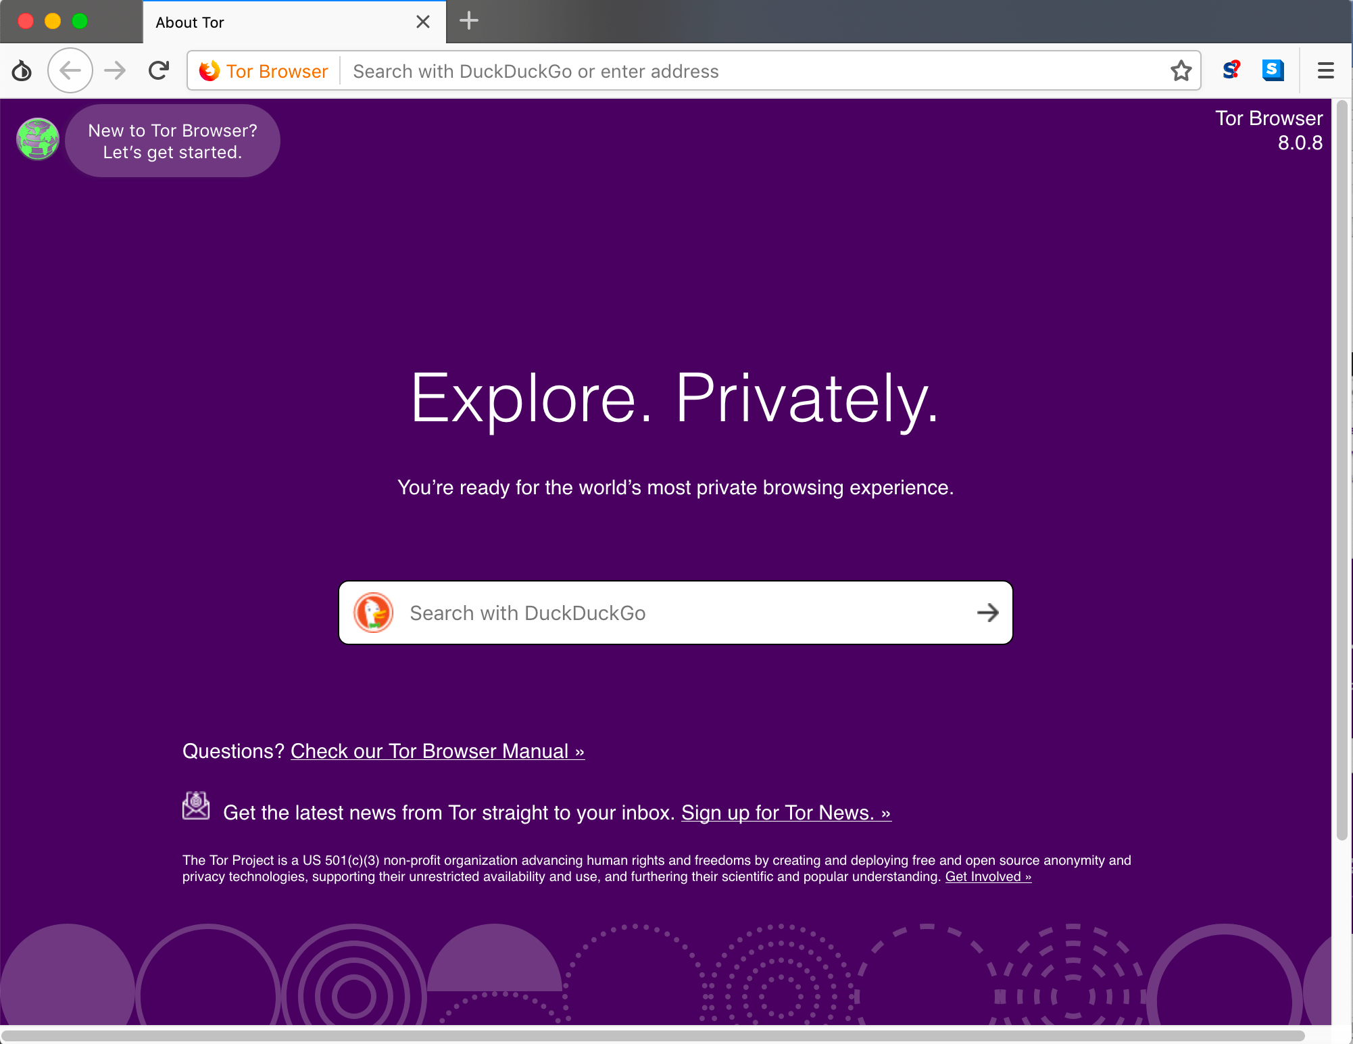This screenshot has width=1353, height=1044.
Task: Open the hamburger application menu
Action: click(x=1325, y=70)
